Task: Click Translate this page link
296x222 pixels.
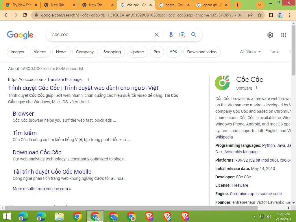Action: (64, 79)
